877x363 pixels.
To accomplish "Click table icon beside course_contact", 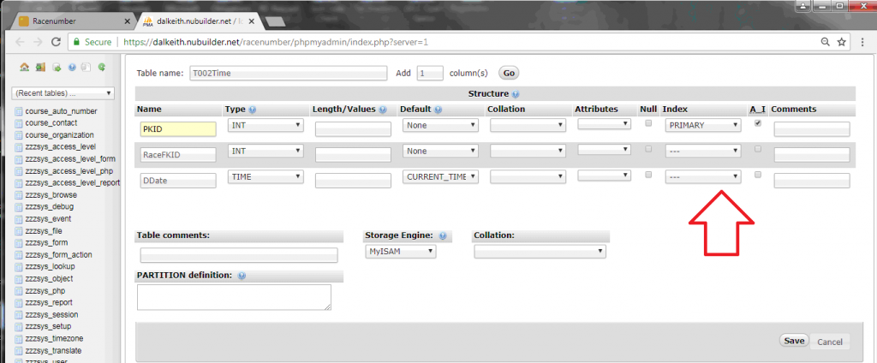I will 19,123.
